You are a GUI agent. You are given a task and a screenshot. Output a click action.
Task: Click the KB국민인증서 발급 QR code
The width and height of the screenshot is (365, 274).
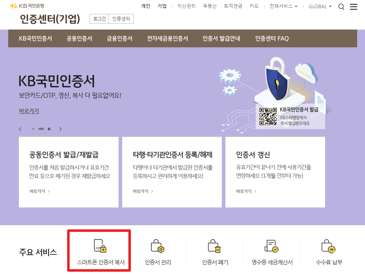(268, 116)
